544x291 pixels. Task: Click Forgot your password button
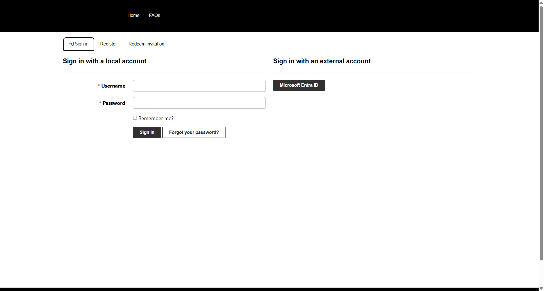194,132
